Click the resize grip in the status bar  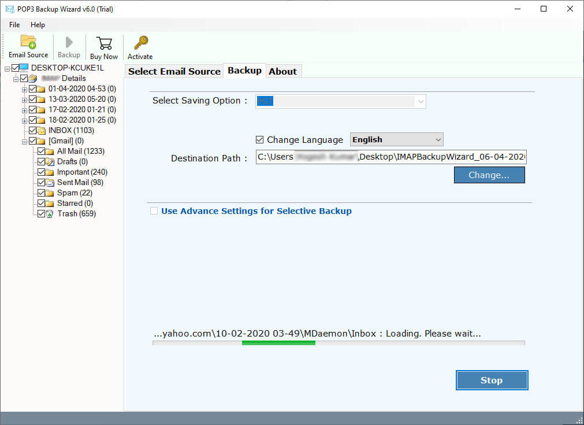(579, 420)
